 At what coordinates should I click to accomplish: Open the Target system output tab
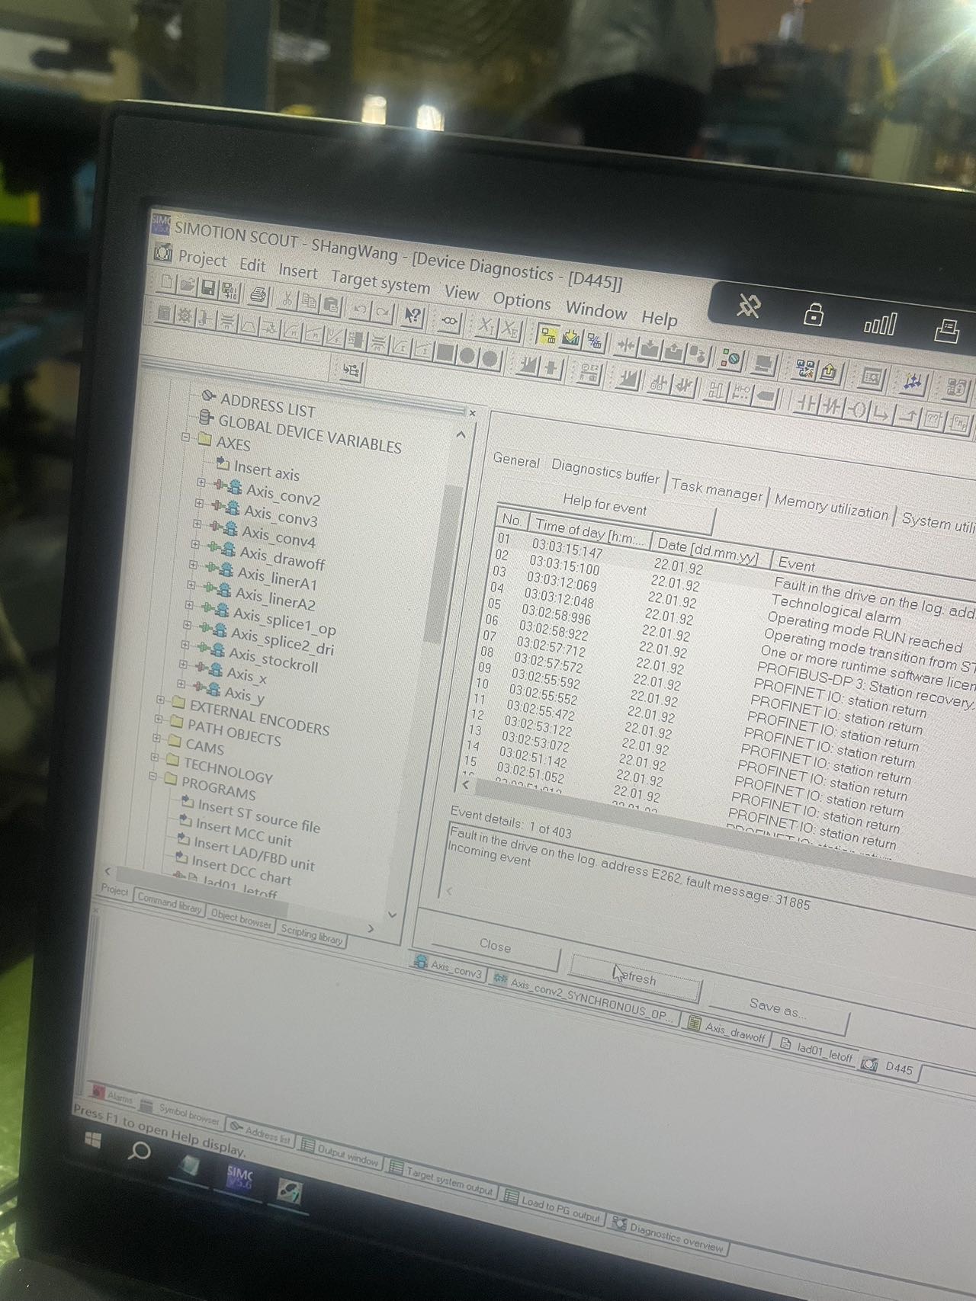[441, 1180]
